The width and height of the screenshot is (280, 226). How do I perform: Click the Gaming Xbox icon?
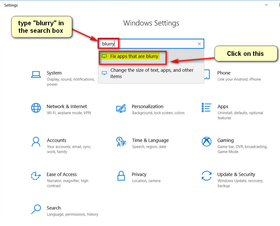[x=206, y=142]
